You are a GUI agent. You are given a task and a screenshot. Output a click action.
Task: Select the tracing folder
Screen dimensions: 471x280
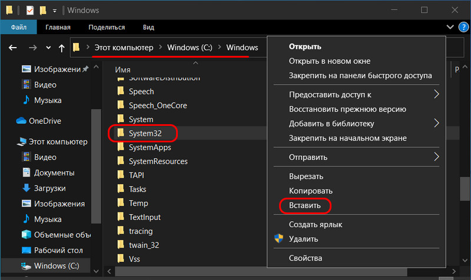135,231
